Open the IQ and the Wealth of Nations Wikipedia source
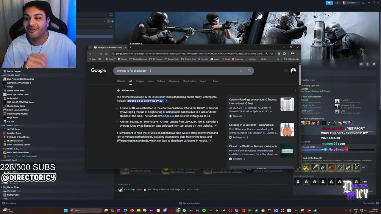 (253, 146)
